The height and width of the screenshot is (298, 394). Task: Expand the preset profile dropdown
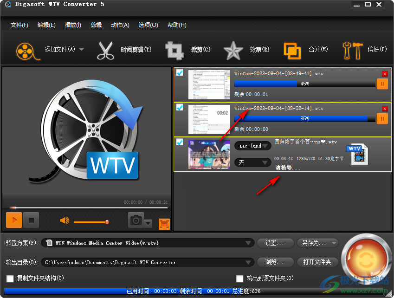pyautogui.click(x=248, y=243)
